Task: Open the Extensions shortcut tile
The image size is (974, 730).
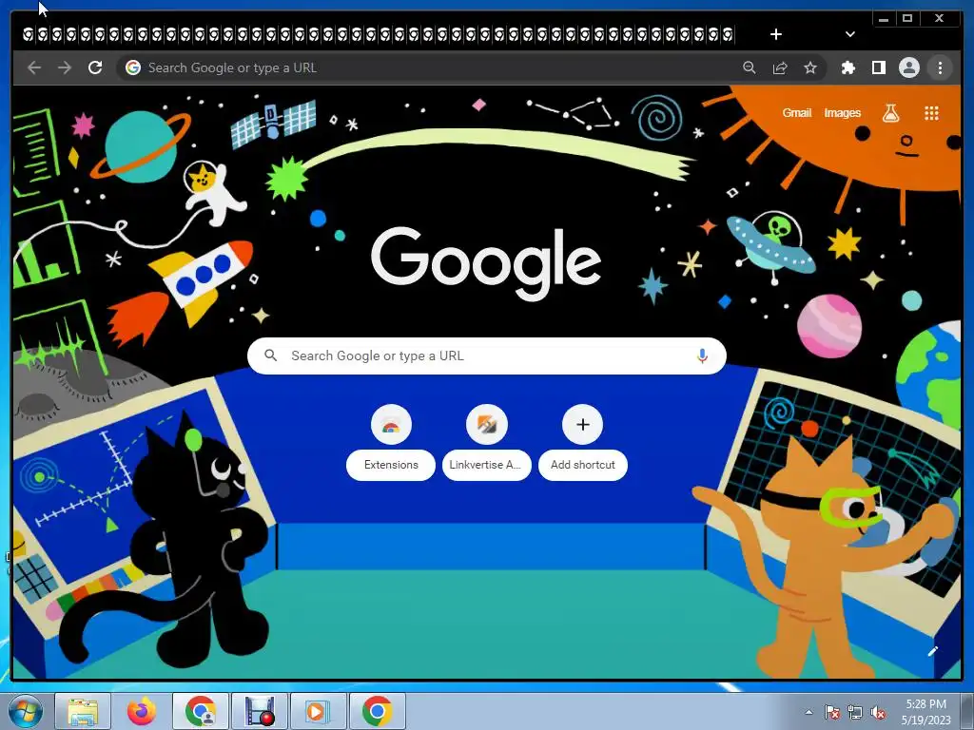Action: [391, 443]
